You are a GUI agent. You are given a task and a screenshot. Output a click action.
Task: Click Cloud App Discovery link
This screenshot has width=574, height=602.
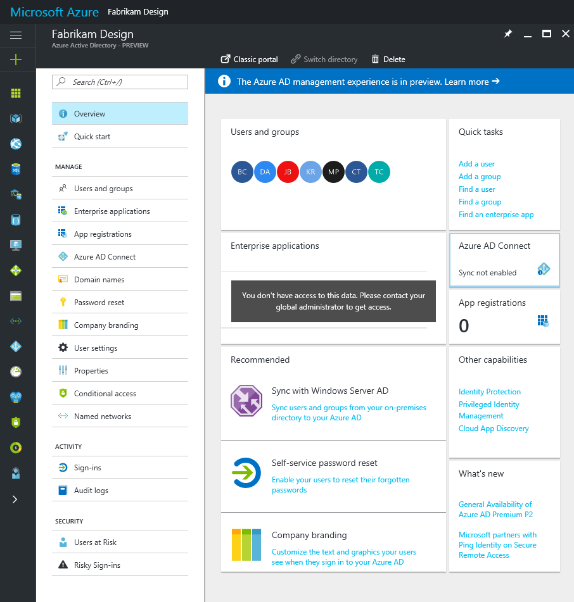[x=494, y=429]
